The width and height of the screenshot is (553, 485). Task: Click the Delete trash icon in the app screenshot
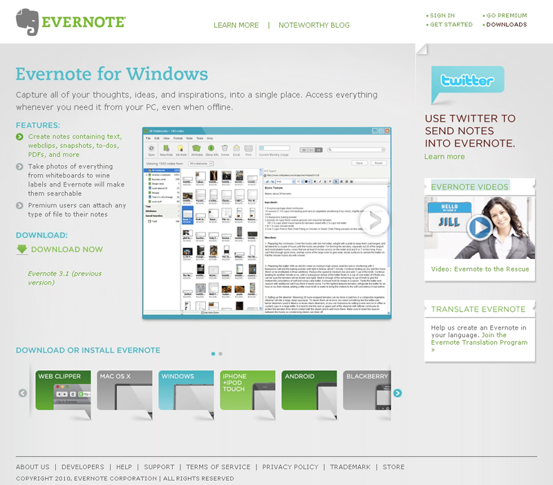225,148
